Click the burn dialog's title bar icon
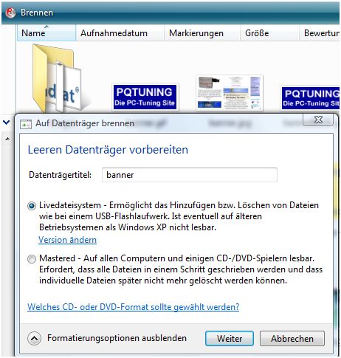 (x=26, y=124)
